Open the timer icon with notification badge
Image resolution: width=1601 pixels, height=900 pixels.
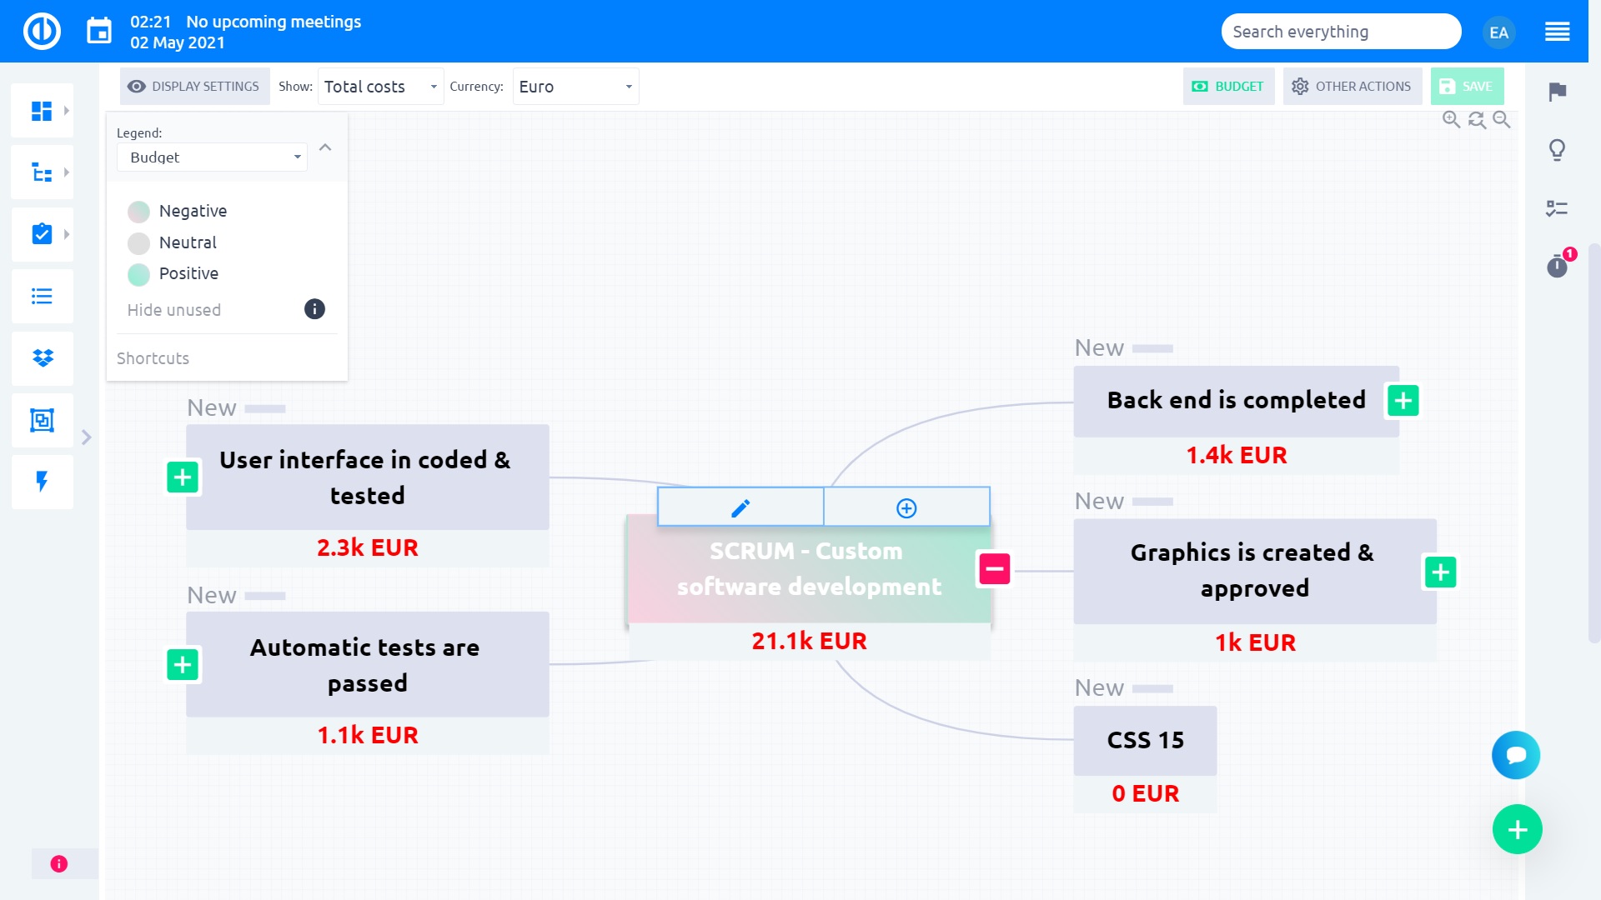[x=1557, y=267]
